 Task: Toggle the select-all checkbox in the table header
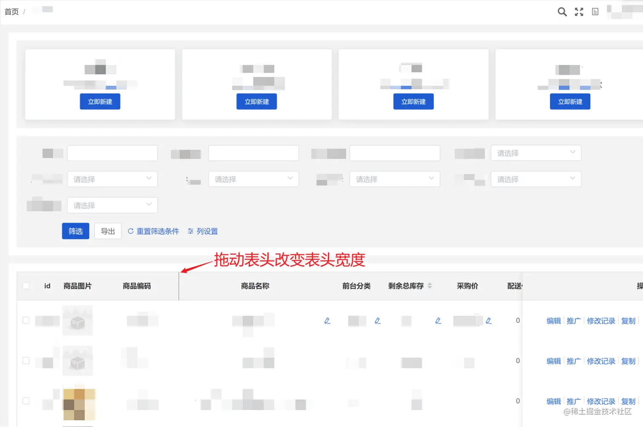(26, 286)
